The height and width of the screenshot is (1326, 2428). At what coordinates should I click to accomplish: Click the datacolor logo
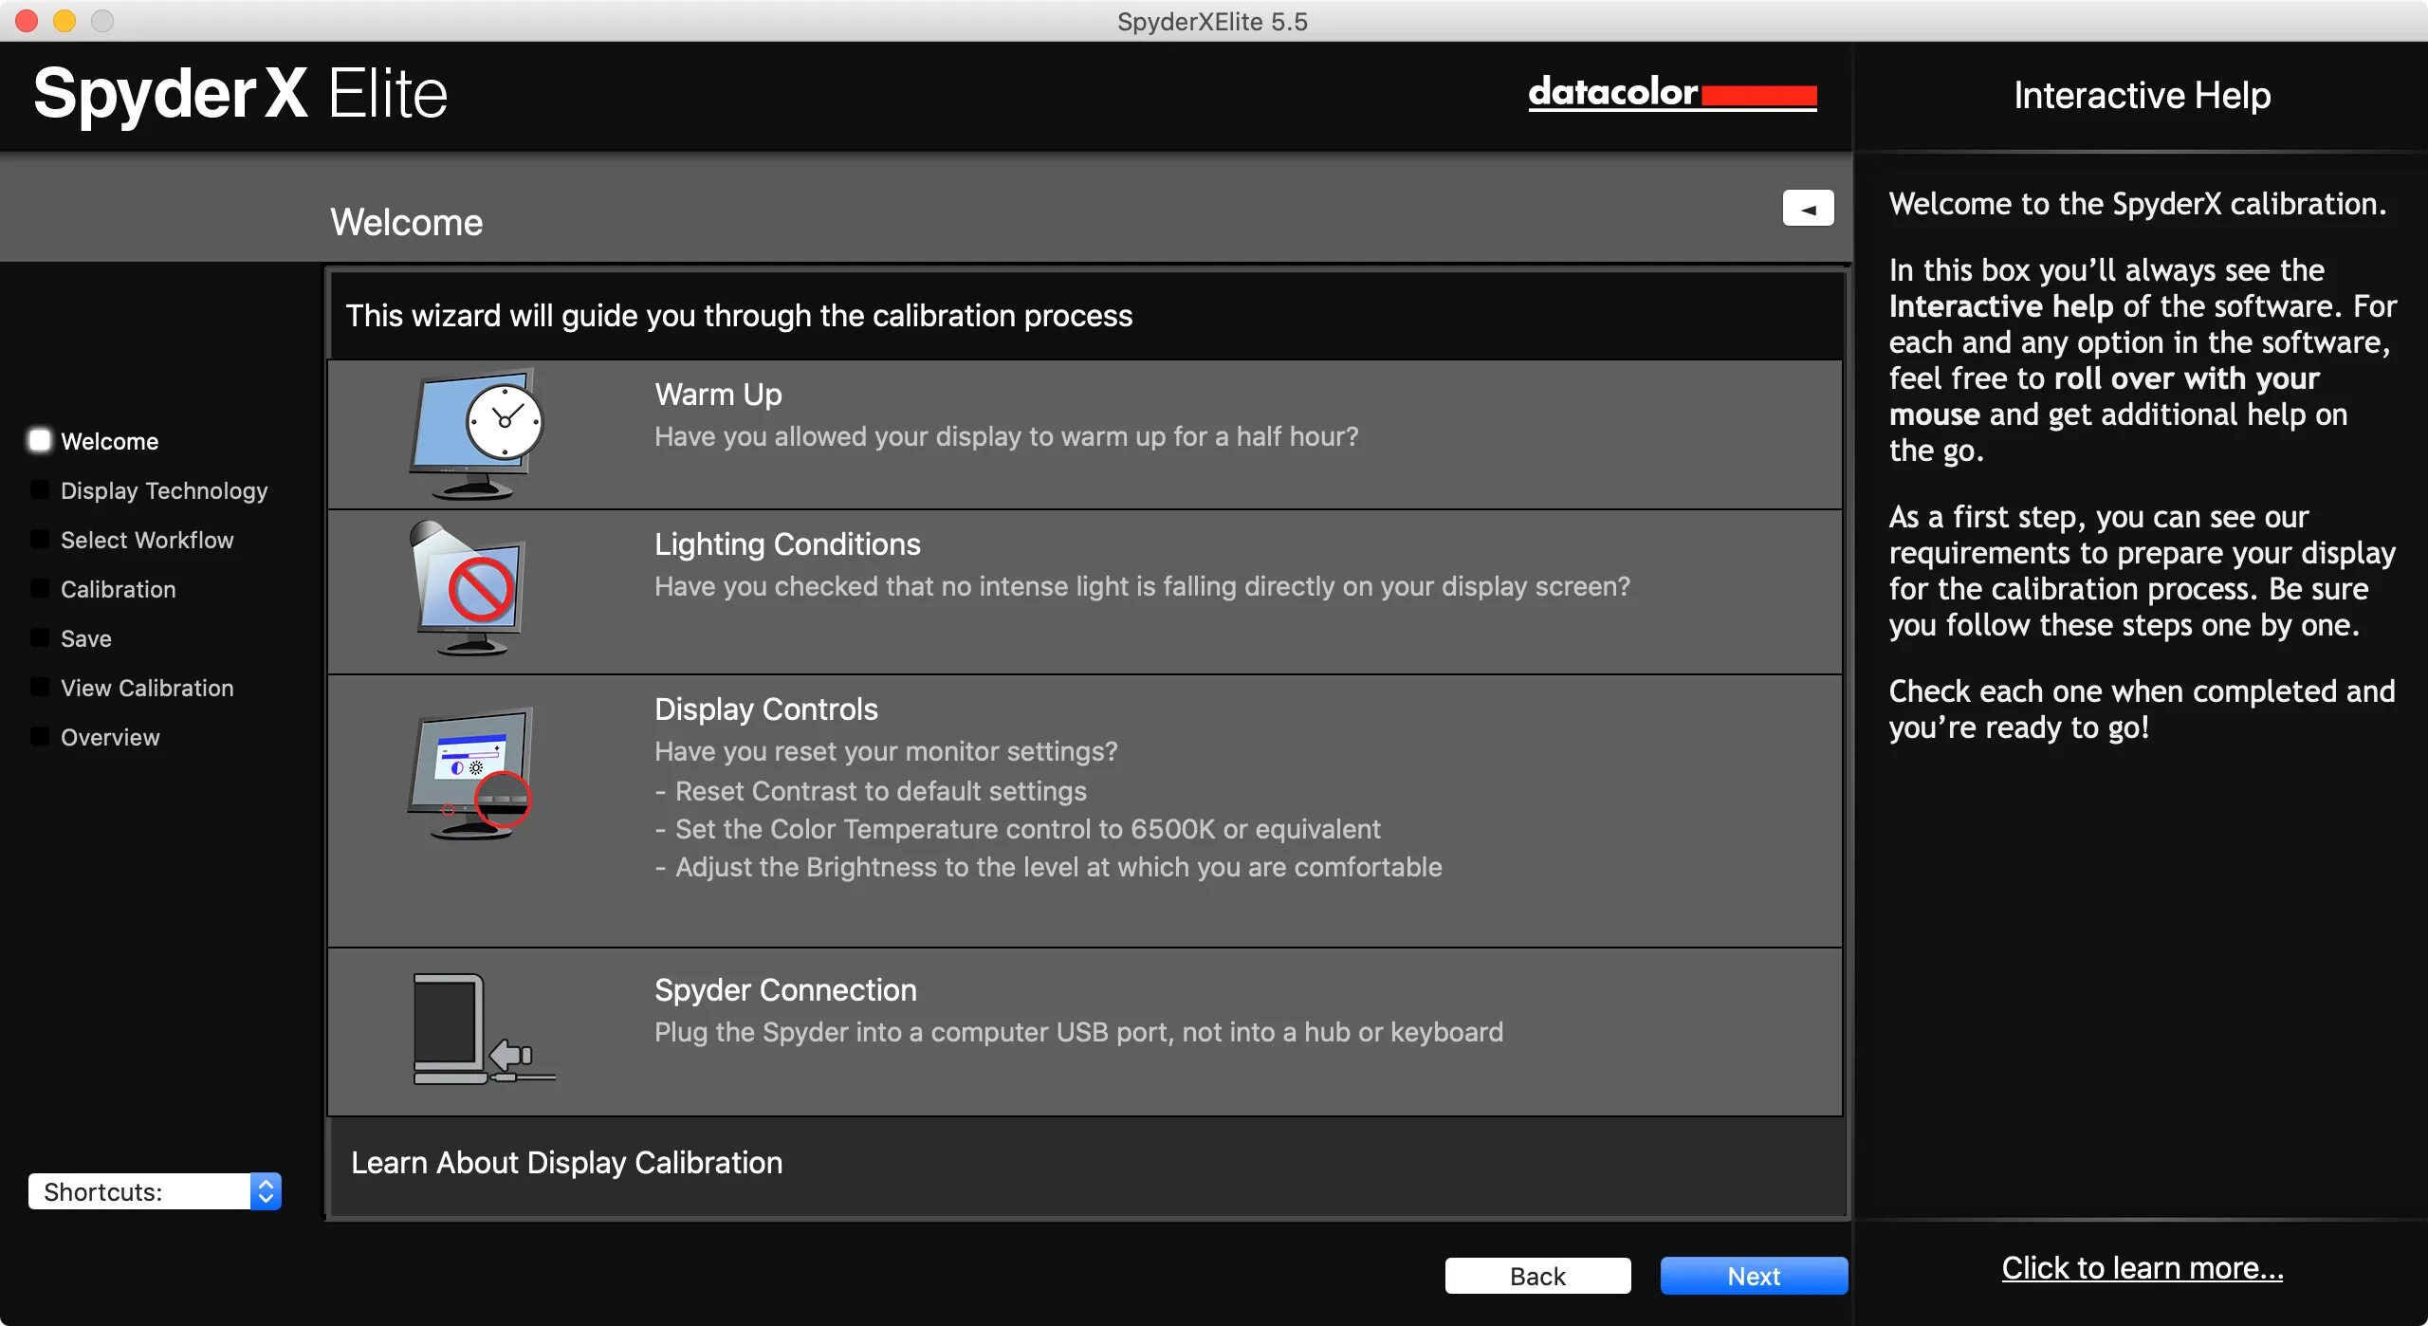1671,94
